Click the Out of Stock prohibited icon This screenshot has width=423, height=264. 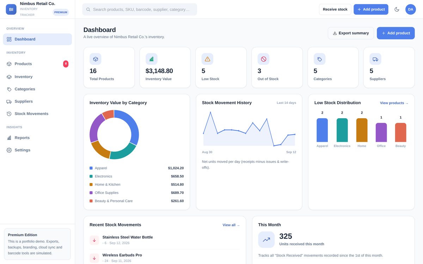click(x=264, y=59)
